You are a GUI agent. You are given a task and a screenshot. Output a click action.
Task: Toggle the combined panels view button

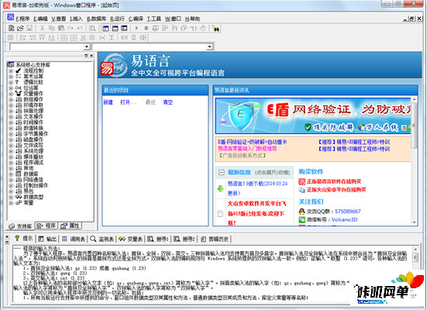pyautogui.click(x=124, y=28)
